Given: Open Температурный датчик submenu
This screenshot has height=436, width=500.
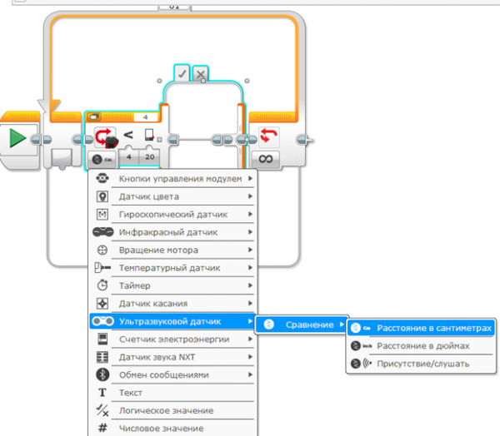Looking at the screenshot, I should [x=172, y=268].
